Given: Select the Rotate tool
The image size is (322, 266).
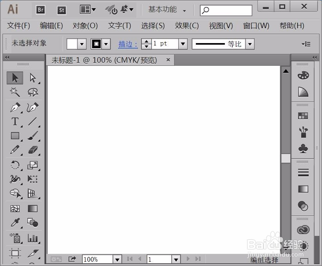Looking at the screenshot, I should point(15,165).
